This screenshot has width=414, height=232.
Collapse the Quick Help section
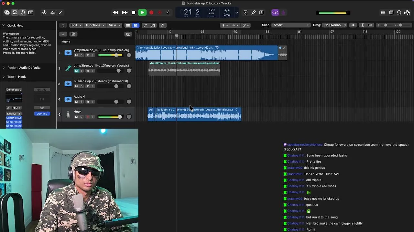click(x=4, y=25)
